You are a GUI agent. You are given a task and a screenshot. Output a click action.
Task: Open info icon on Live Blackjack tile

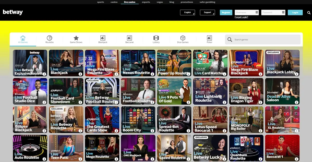point(80,74)
